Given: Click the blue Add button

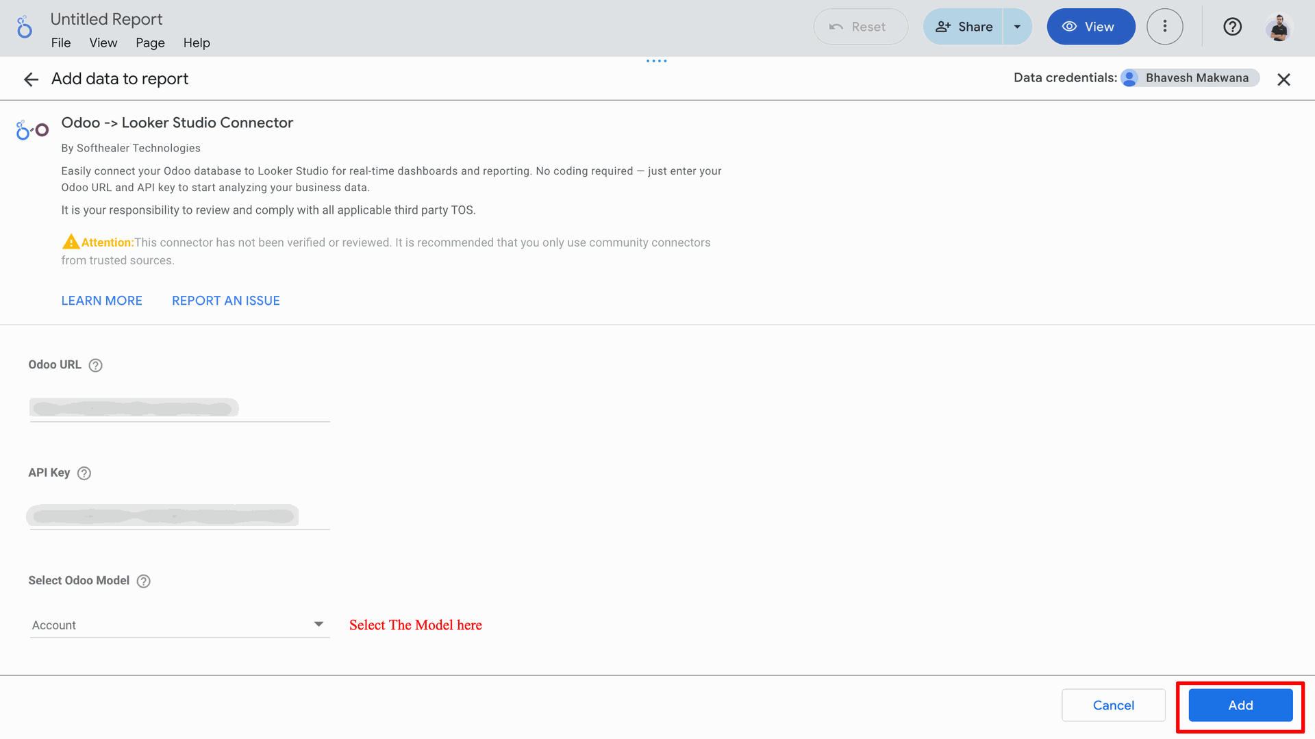Looking at the screenshot, I should 1240,705.
